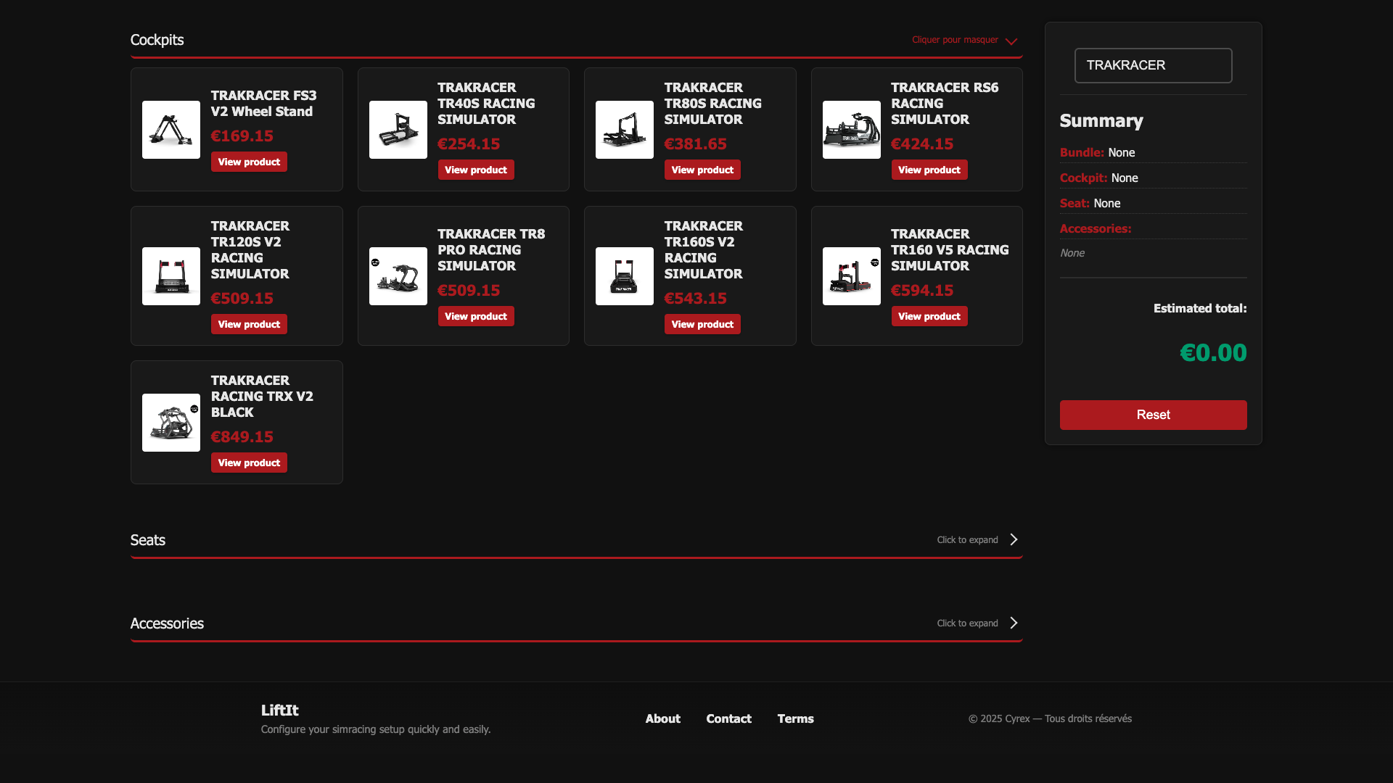Click the TRAKRACER TR8 PRO RACING SIMULATOR title
This screenshot has height=783, width=1393.
click(x=491, y=250)
